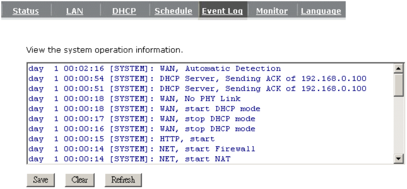The height and width of the screenshot is (189, 407).
Task: Click the log scrollbar down arrow
Action: click(398, 158)
